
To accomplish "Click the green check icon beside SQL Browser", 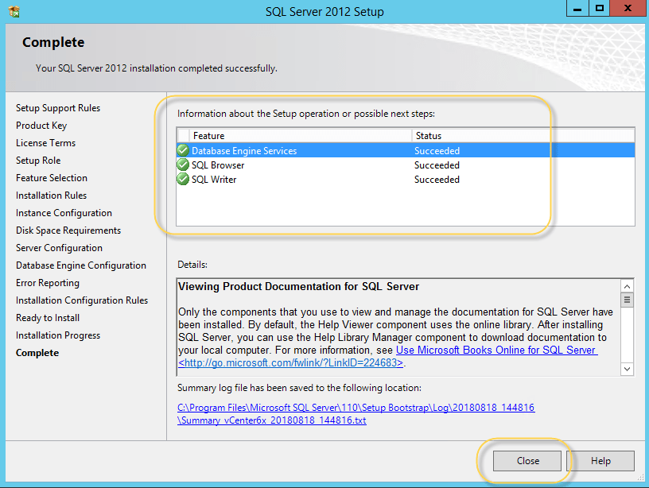I will click(183, 165).
